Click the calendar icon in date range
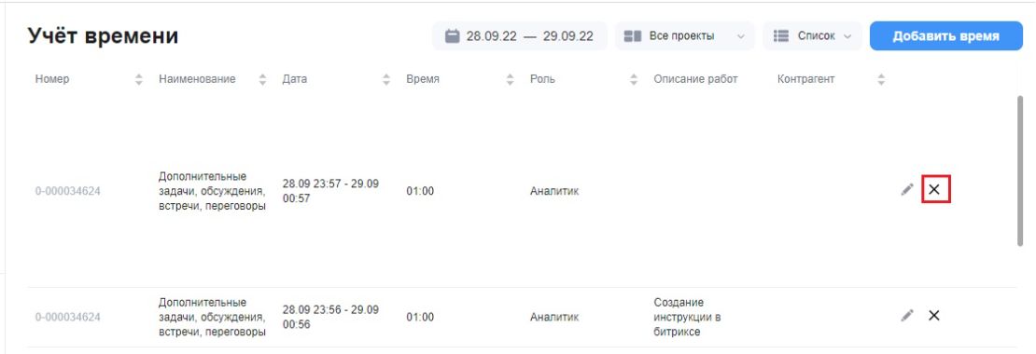 [x=452, y=35]
